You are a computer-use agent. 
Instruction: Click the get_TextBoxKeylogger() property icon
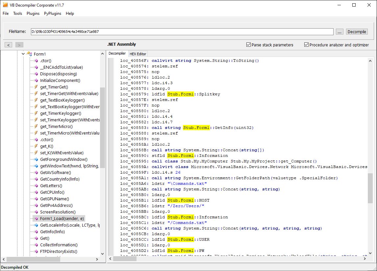(36, 100)
